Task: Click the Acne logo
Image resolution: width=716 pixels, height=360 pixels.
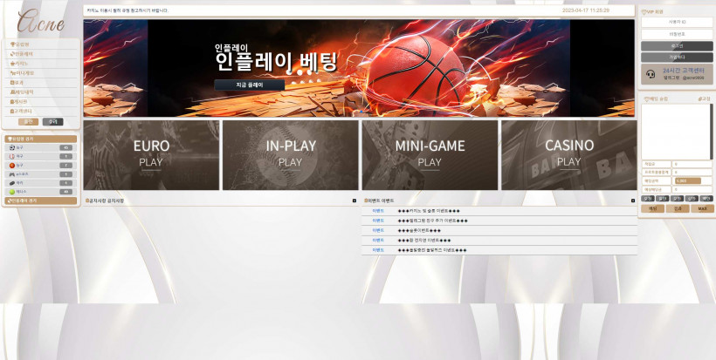Action: click(40, 21)
